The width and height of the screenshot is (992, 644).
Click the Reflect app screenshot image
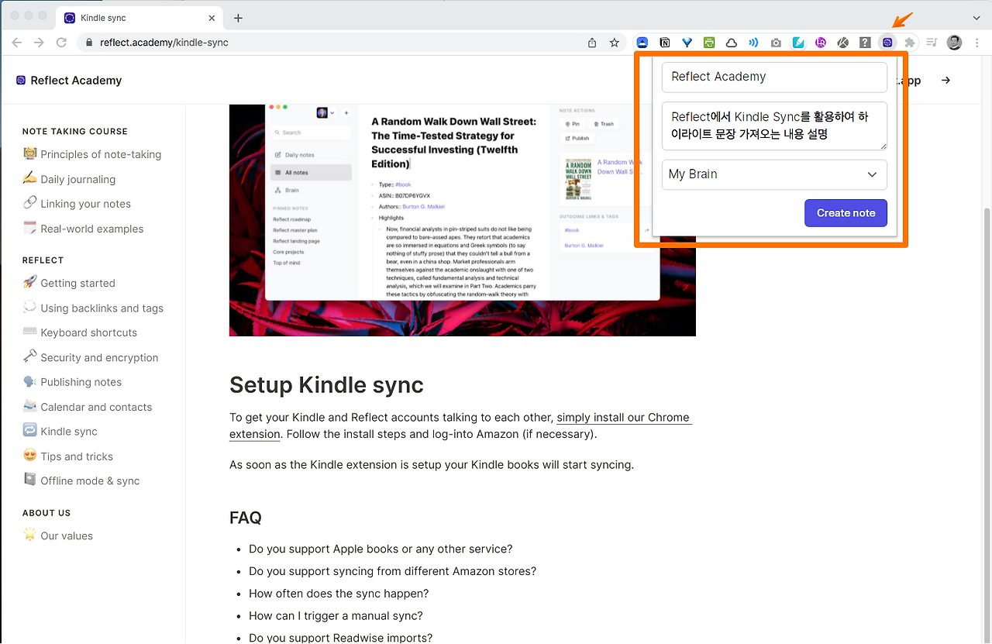[x=462, y=220]
